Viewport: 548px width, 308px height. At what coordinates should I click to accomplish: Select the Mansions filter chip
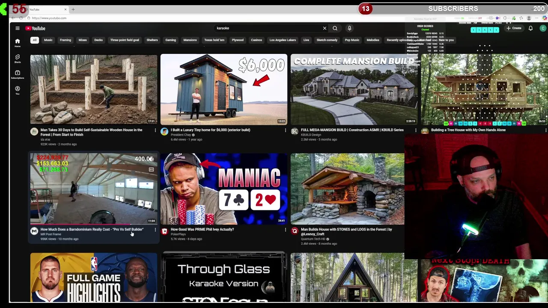pos(190,40)
